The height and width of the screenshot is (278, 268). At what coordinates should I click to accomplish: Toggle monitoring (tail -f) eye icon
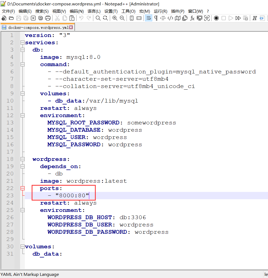click(207, 18)
